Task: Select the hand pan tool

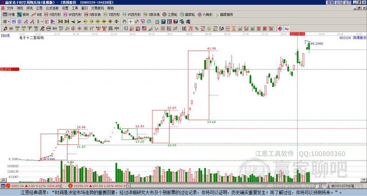Action: point(124,22)
